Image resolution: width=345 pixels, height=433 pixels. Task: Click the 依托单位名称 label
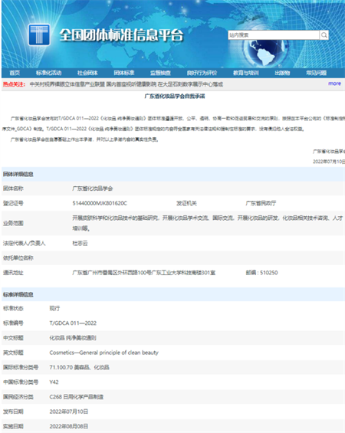pos(18,258)
